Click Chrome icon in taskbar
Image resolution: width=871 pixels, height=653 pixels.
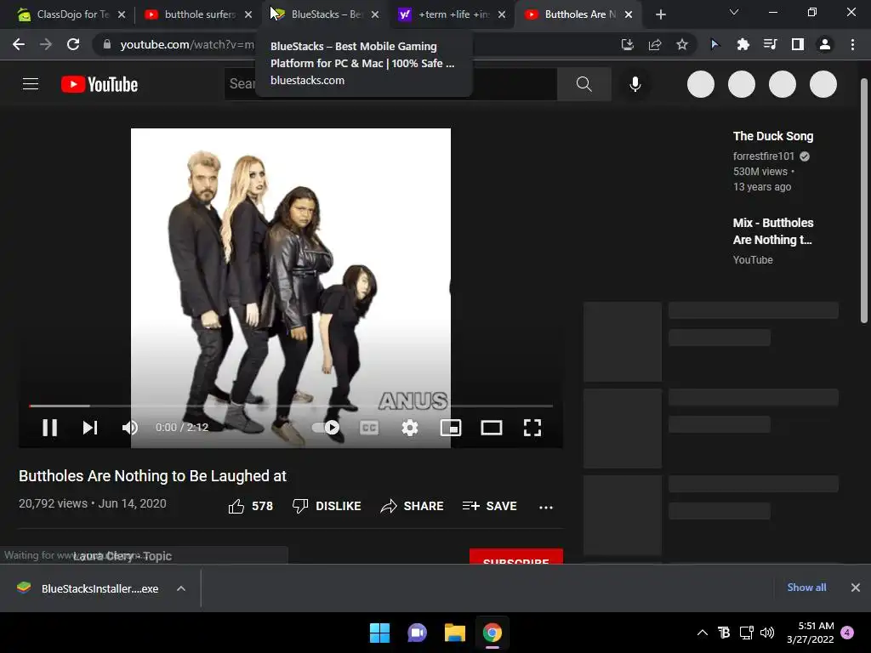click(x=492, y=633)
